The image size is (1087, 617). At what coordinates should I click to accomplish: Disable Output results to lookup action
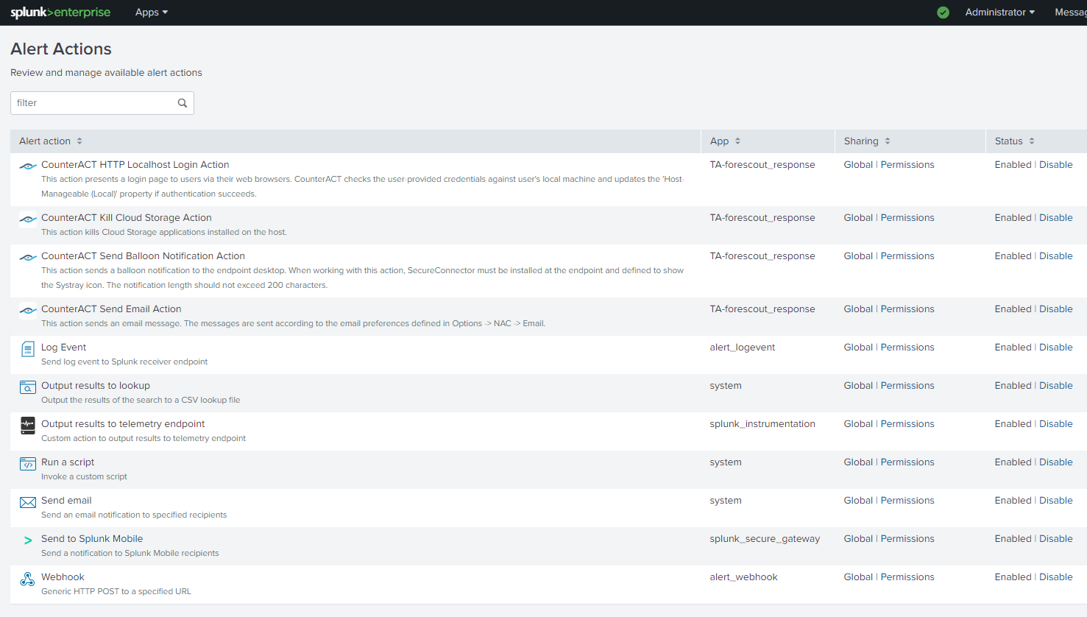pyautogui.click(x=1056, y=386)
